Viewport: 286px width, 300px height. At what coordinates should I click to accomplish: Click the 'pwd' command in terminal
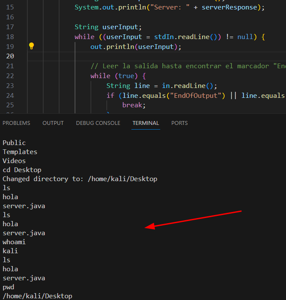point(8,287)
